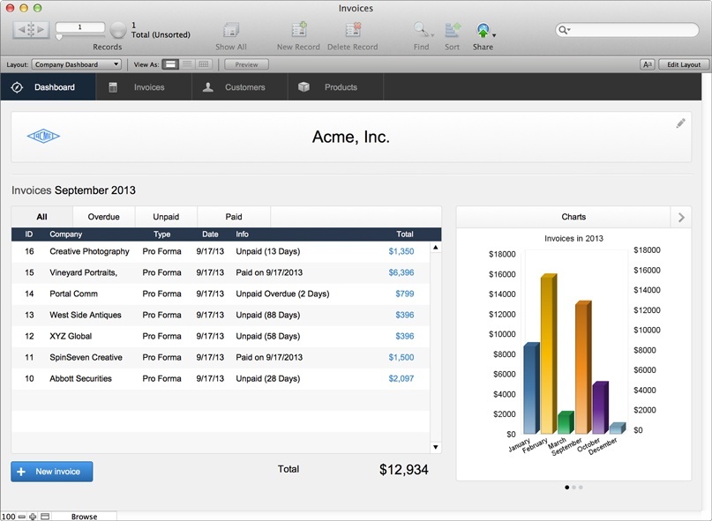The width and height of the screenshot is (712, 521).
Task: Click the record navigation slider
Action: 80,37
